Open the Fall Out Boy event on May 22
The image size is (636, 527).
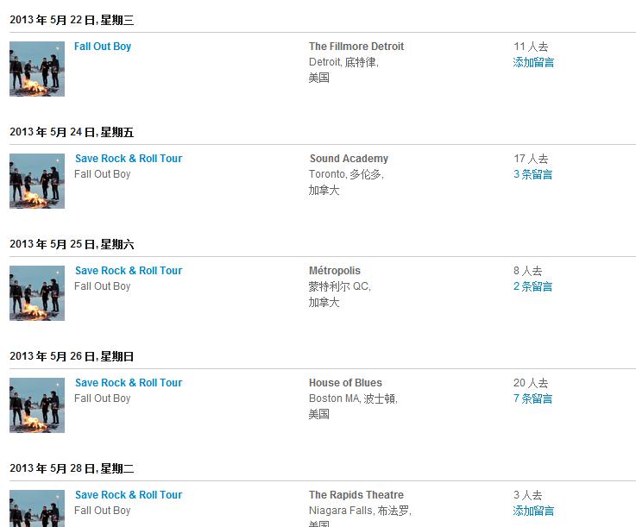(x=103, y=47)
